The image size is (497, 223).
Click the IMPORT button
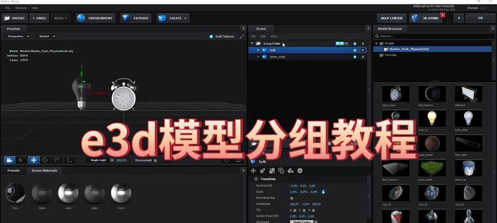click(15, 18)
